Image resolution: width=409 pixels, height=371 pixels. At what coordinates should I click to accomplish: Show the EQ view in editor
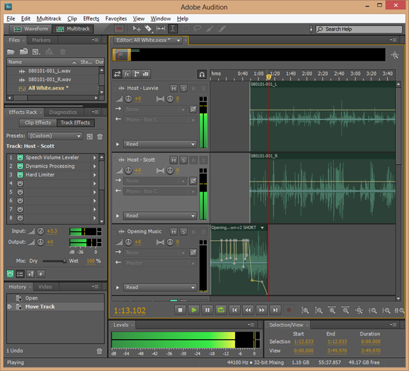tap(146, 74)
